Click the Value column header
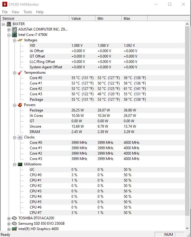191x237 pixels. pyautogui.click(x=82, y=19)
